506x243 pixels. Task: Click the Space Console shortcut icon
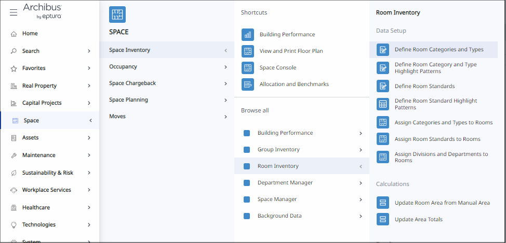248,68
